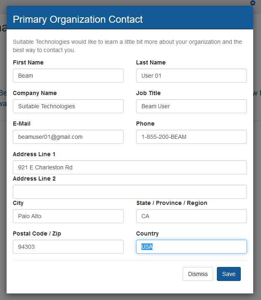Viewport: 261px width, 300px height.
Task: Click the Phone number field
Action: pos(191,137)
